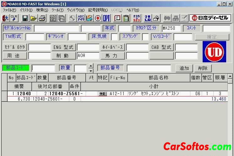Screen dimensions: 234x156
Task: Open file with yellow folder icon
Action: [34, 18]
